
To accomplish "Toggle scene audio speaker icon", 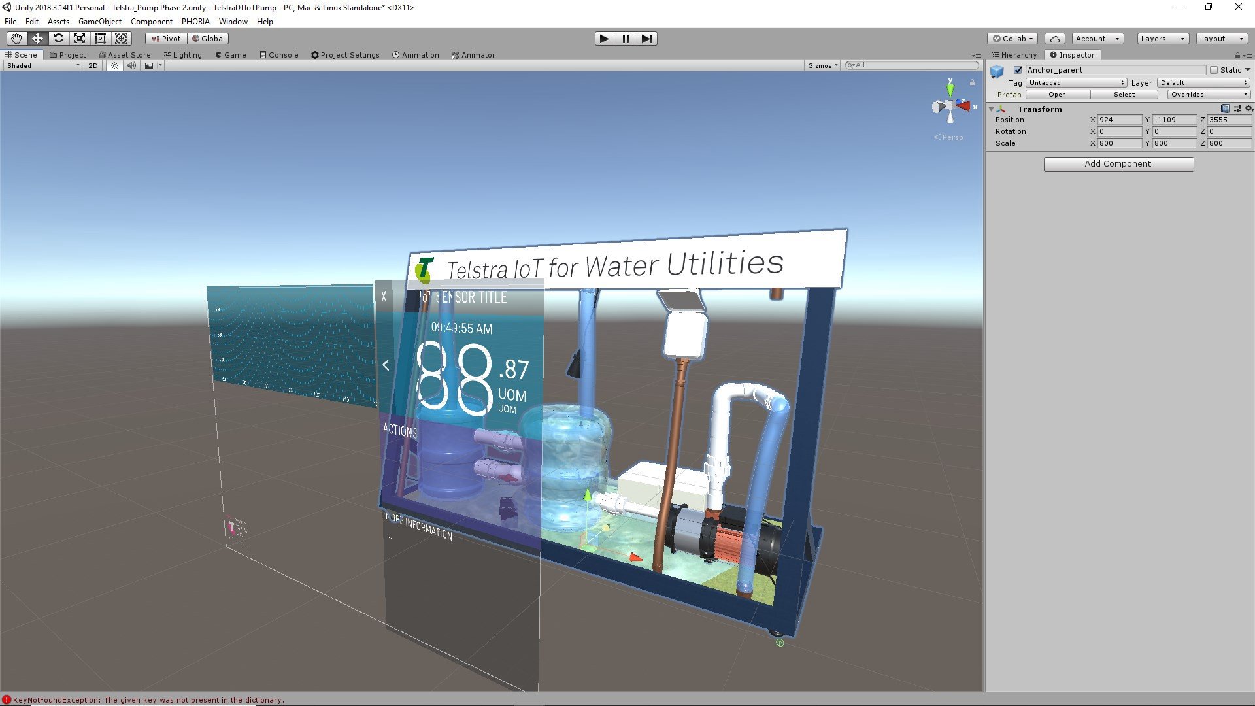I will click(131, 65).
